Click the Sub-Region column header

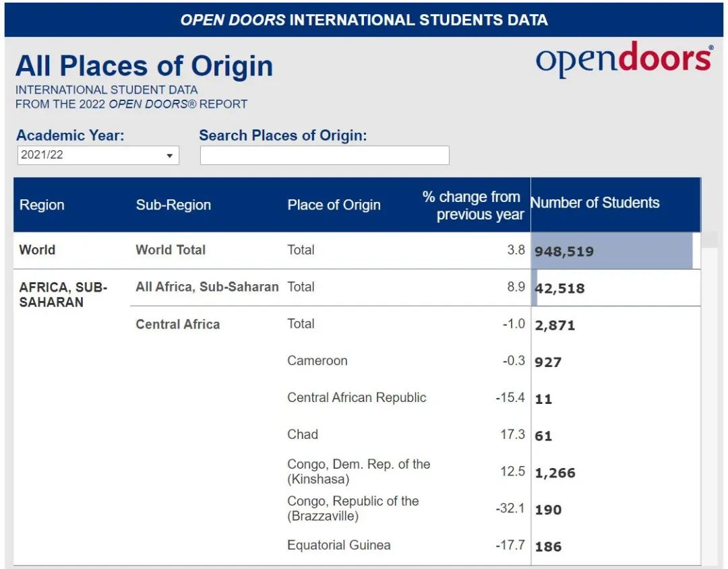click(x=173, y=205)
